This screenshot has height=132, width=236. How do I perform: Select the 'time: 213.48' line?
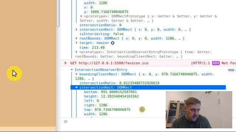(x=92, y=48)
